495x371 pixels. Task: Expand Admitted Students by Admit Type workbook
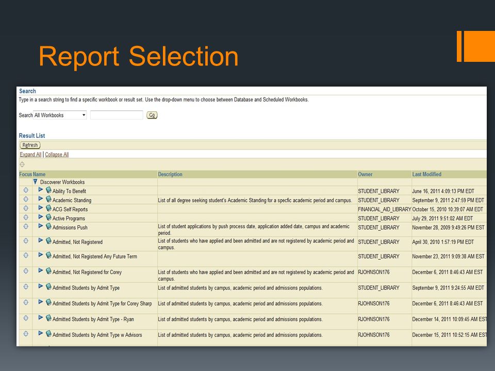point(40,286)
